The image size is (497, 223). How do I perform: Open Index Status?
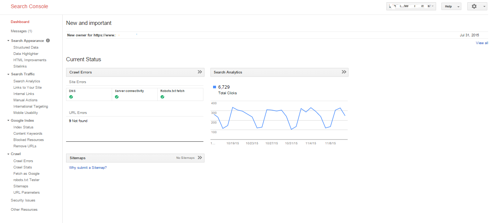[23, 127]
